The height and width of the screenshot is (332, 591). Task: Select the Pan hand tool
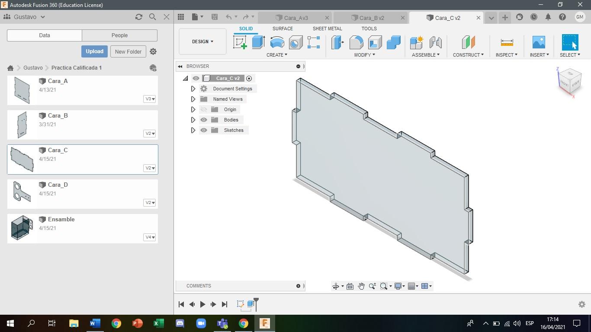pos(361,286)
